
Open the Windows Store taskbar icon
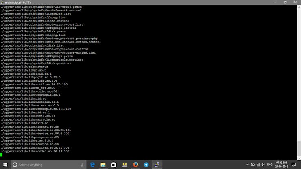pos(114,165)
